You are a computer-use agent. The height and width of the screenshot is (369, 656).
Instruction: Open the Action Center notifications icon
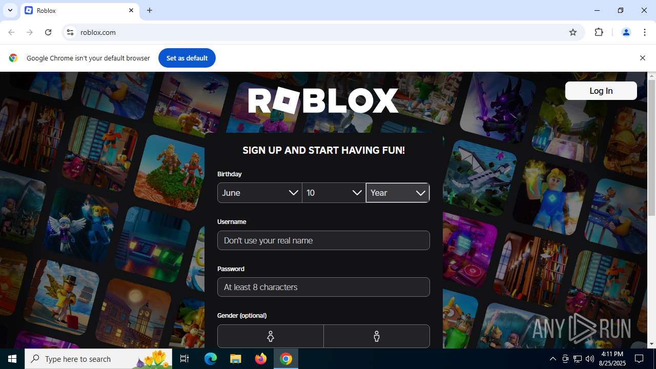pos(640,359)
